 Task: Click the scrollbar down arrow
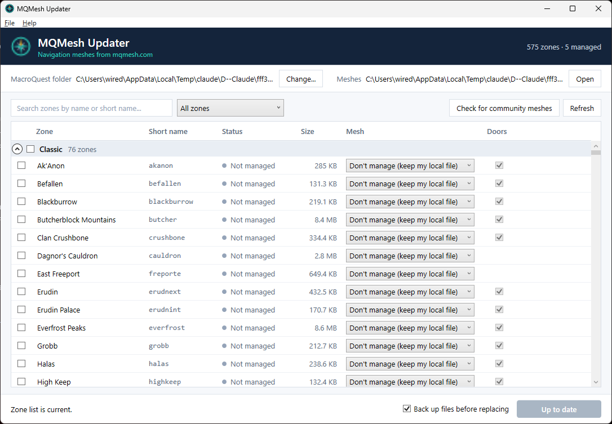(x=596, y=382)
